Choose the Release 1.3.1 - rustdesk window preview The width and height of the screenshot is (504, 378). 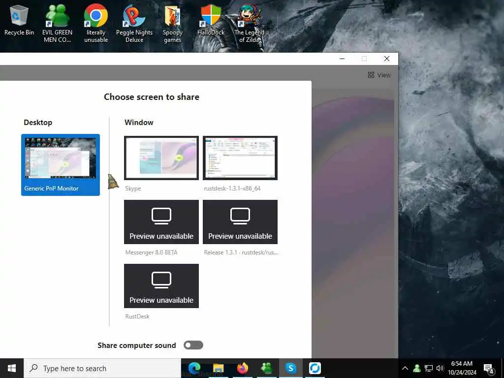(240, 222)
